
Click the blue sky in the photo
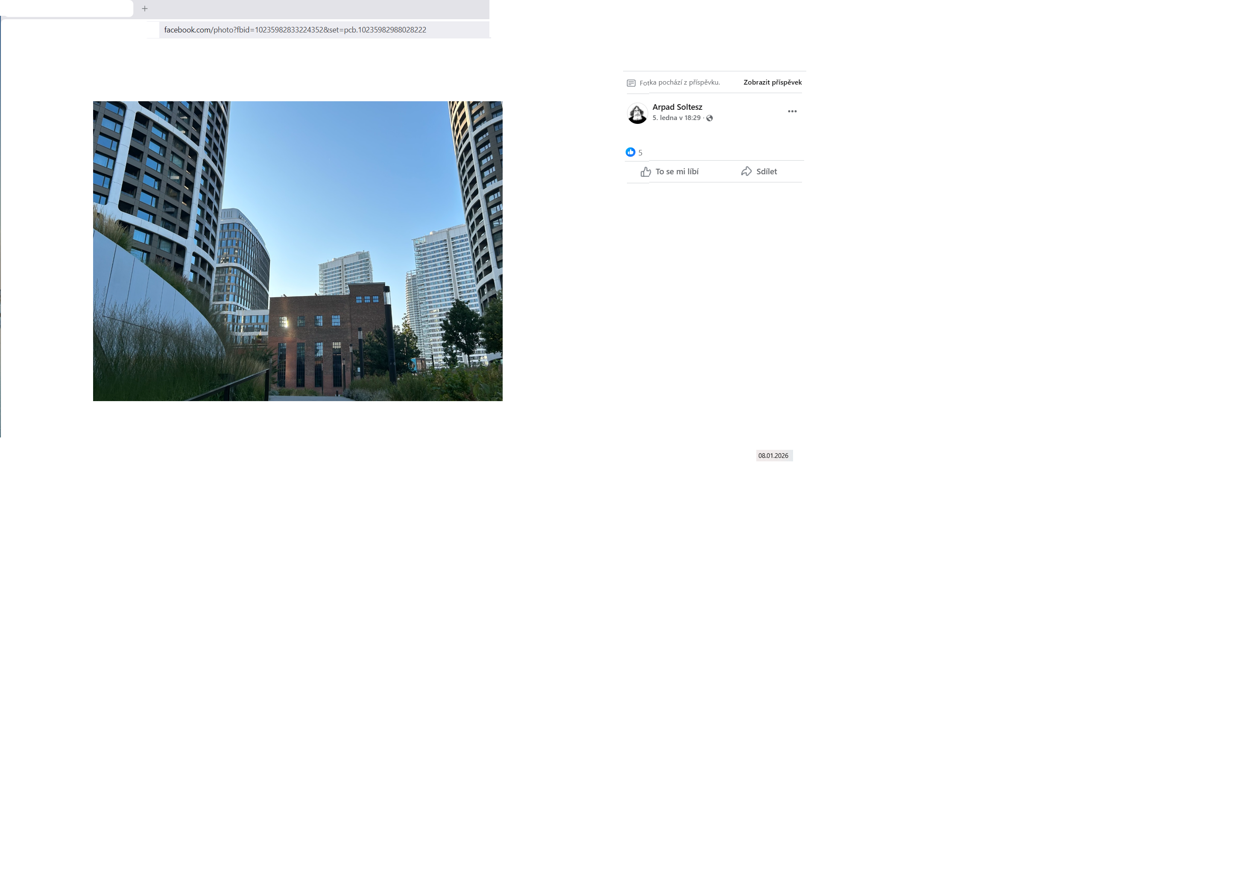[x=338, y=175]
